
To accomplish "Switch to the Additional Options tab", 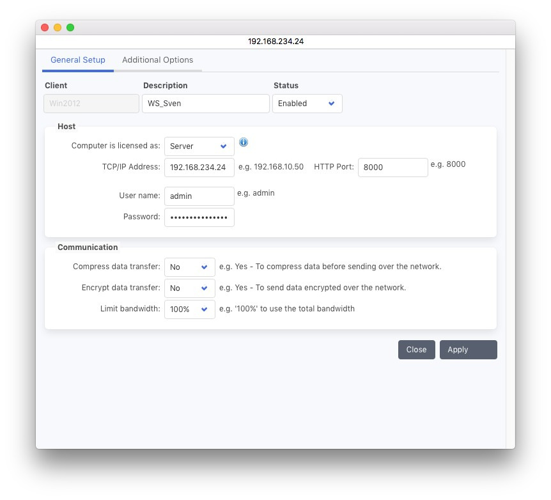I will [157, 60].
